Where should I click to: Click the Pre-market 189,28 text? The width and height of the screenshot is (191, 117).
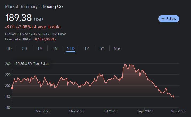click(19, 39)
